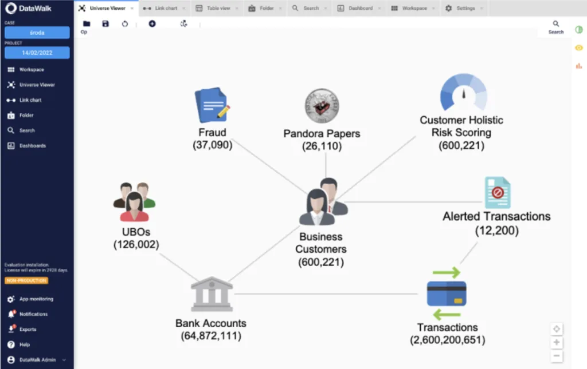Switch to the Link chart tab
The width and height of the screenshot is (587, 369).
166,8
